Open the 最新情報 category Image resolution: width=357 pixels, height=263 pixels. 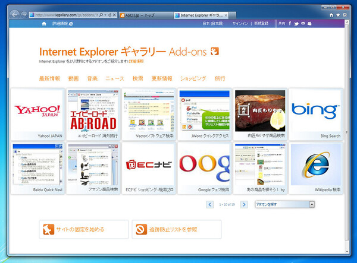49,78
